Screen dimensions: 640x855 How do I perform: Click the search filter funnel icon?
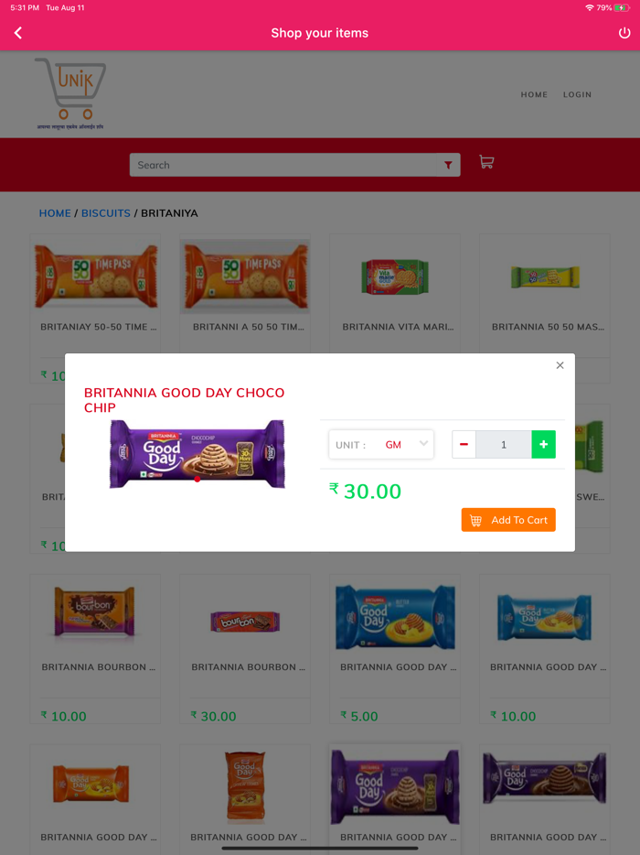pyautogui.click(x=448, y=165)
